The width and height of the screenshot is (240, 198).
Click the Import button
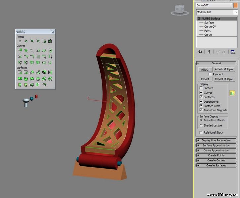tap(205, 79)
